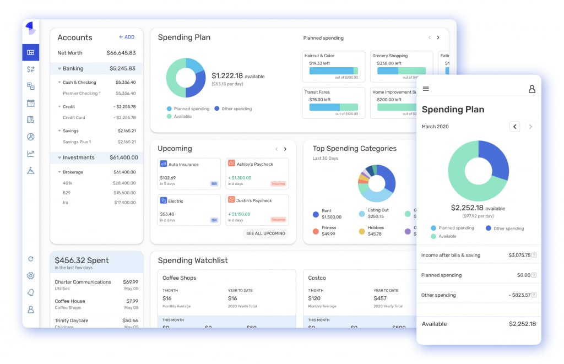Screen dimensions: 564x364
Task: Open the profile person menu on mobile panel
Action: [532, 89]
